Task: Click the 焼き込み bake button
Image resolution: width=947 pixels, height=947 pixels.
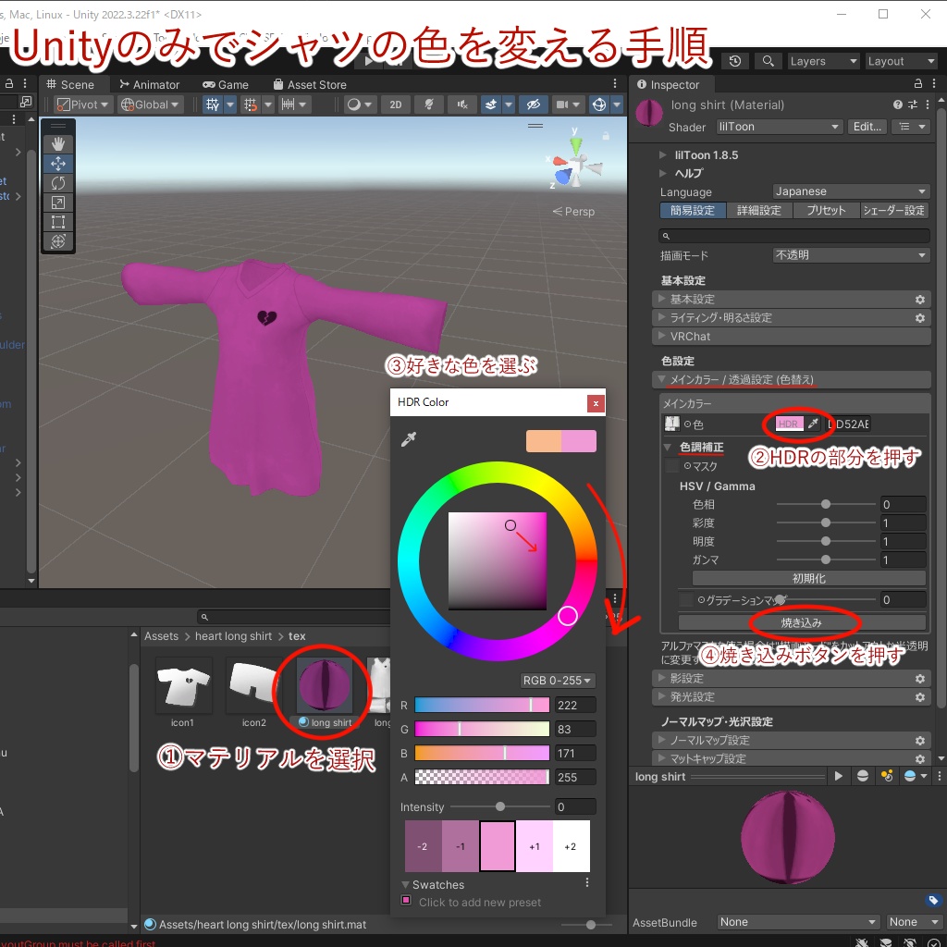Action: [x=802, y=622]
